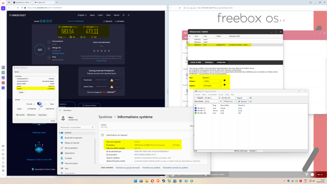The image size is (327, 184).
Task: Select Système in Settings sidebar
Action: coord(77,133)
